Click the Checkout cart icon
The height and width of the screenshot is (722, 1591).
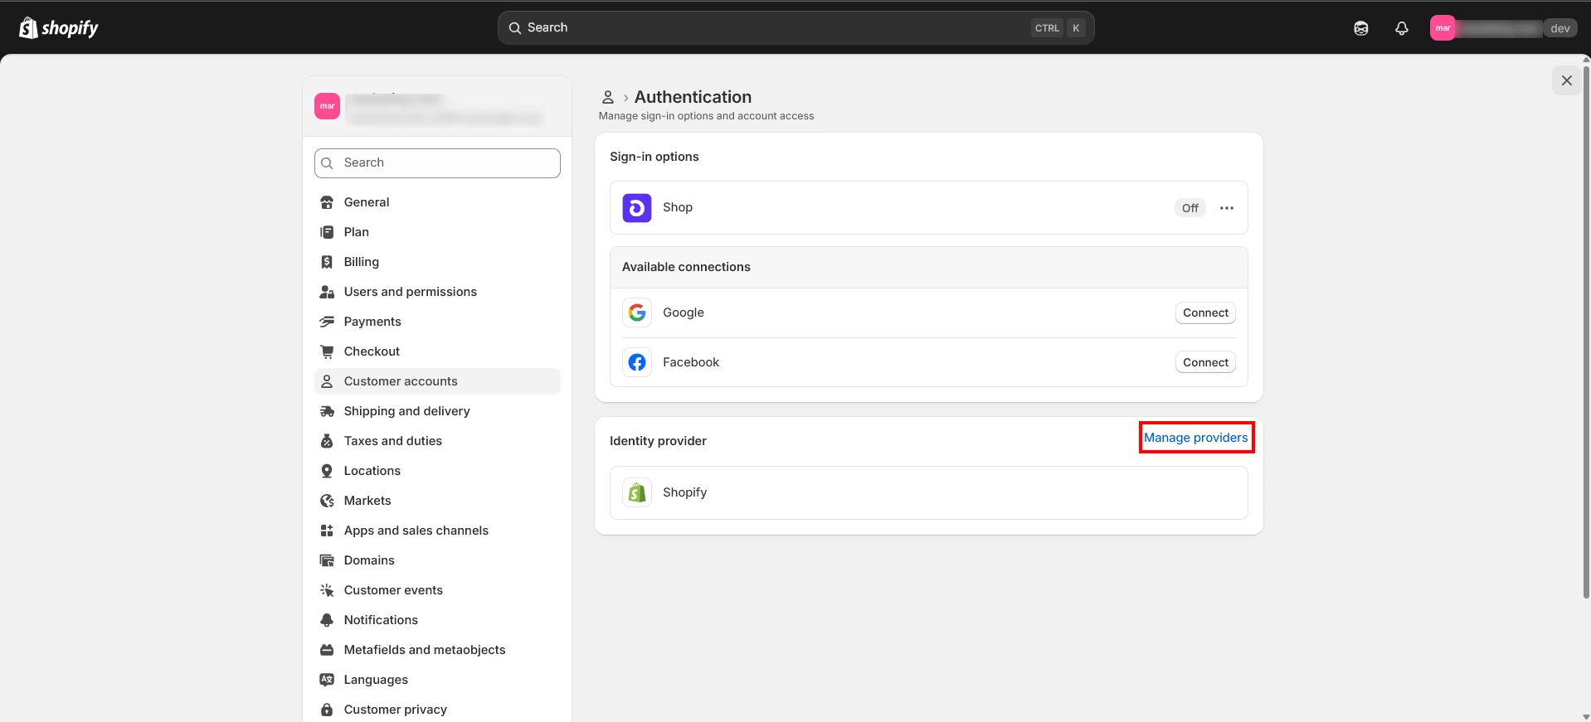click(327, 351)
